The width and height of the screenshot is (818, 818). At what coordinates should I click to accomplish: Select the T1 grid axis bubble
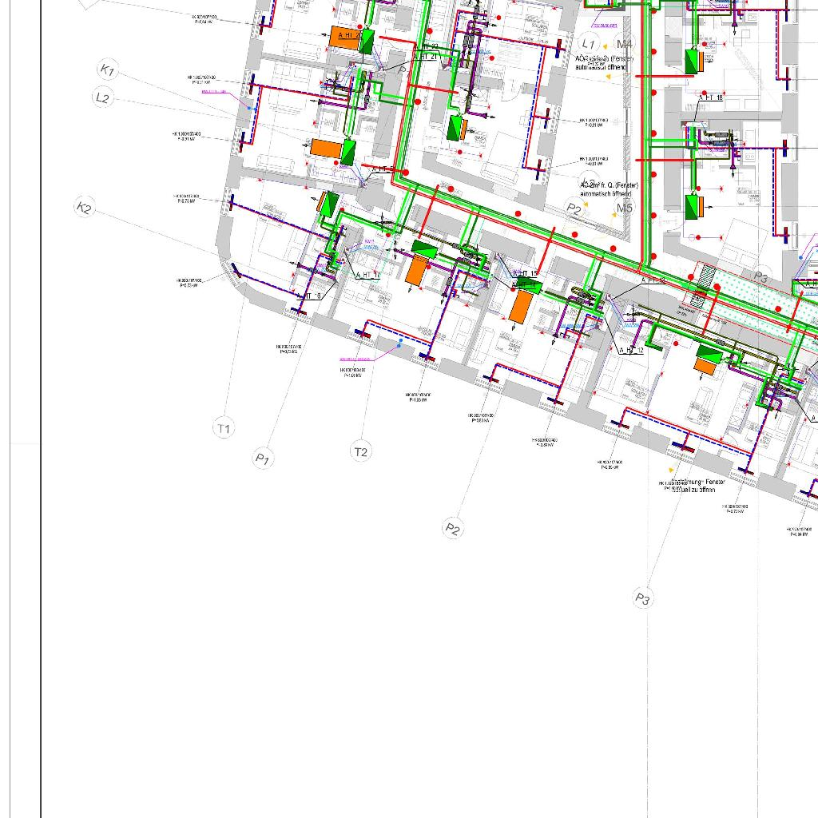click(224, 428)
